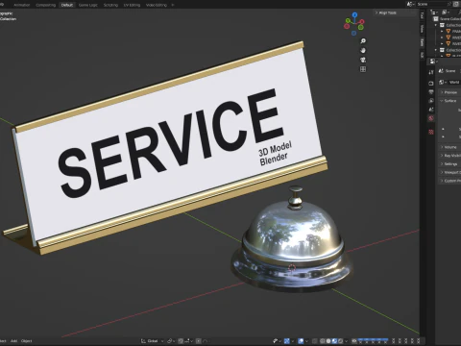Toggle the camera view icon in viewport

pos(363,60)
